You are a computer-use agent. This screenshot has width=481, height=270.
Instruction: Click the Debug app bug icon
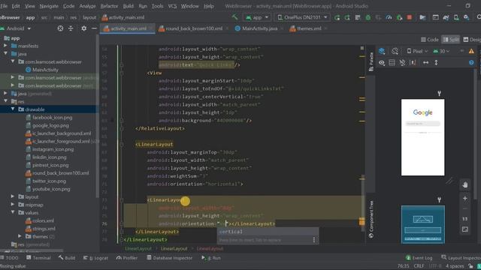(368, 17)
